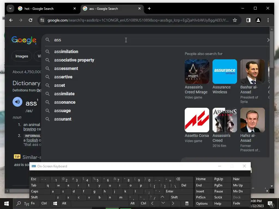Viewport: 279px width, 209px height.
Task: Click Windows logo key on On-Screen Keyboard
Action: (55, 203)
